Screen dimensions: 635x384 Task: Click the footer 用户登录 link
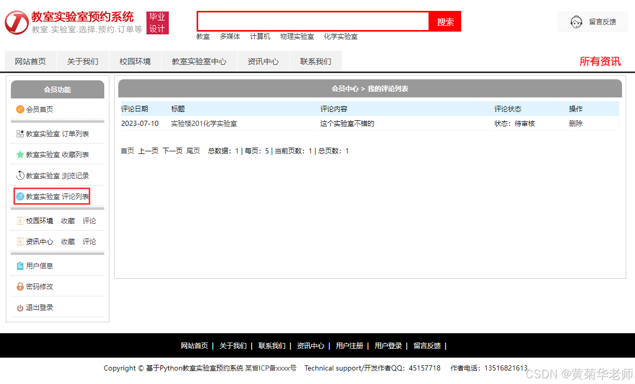click(x=389, y=346)
